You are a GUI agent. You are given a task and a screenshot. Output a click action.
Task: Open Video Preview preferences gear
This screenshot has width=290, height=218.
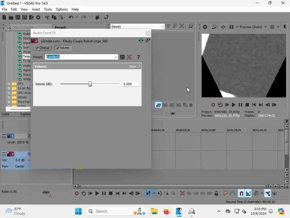tap(205, 27)
